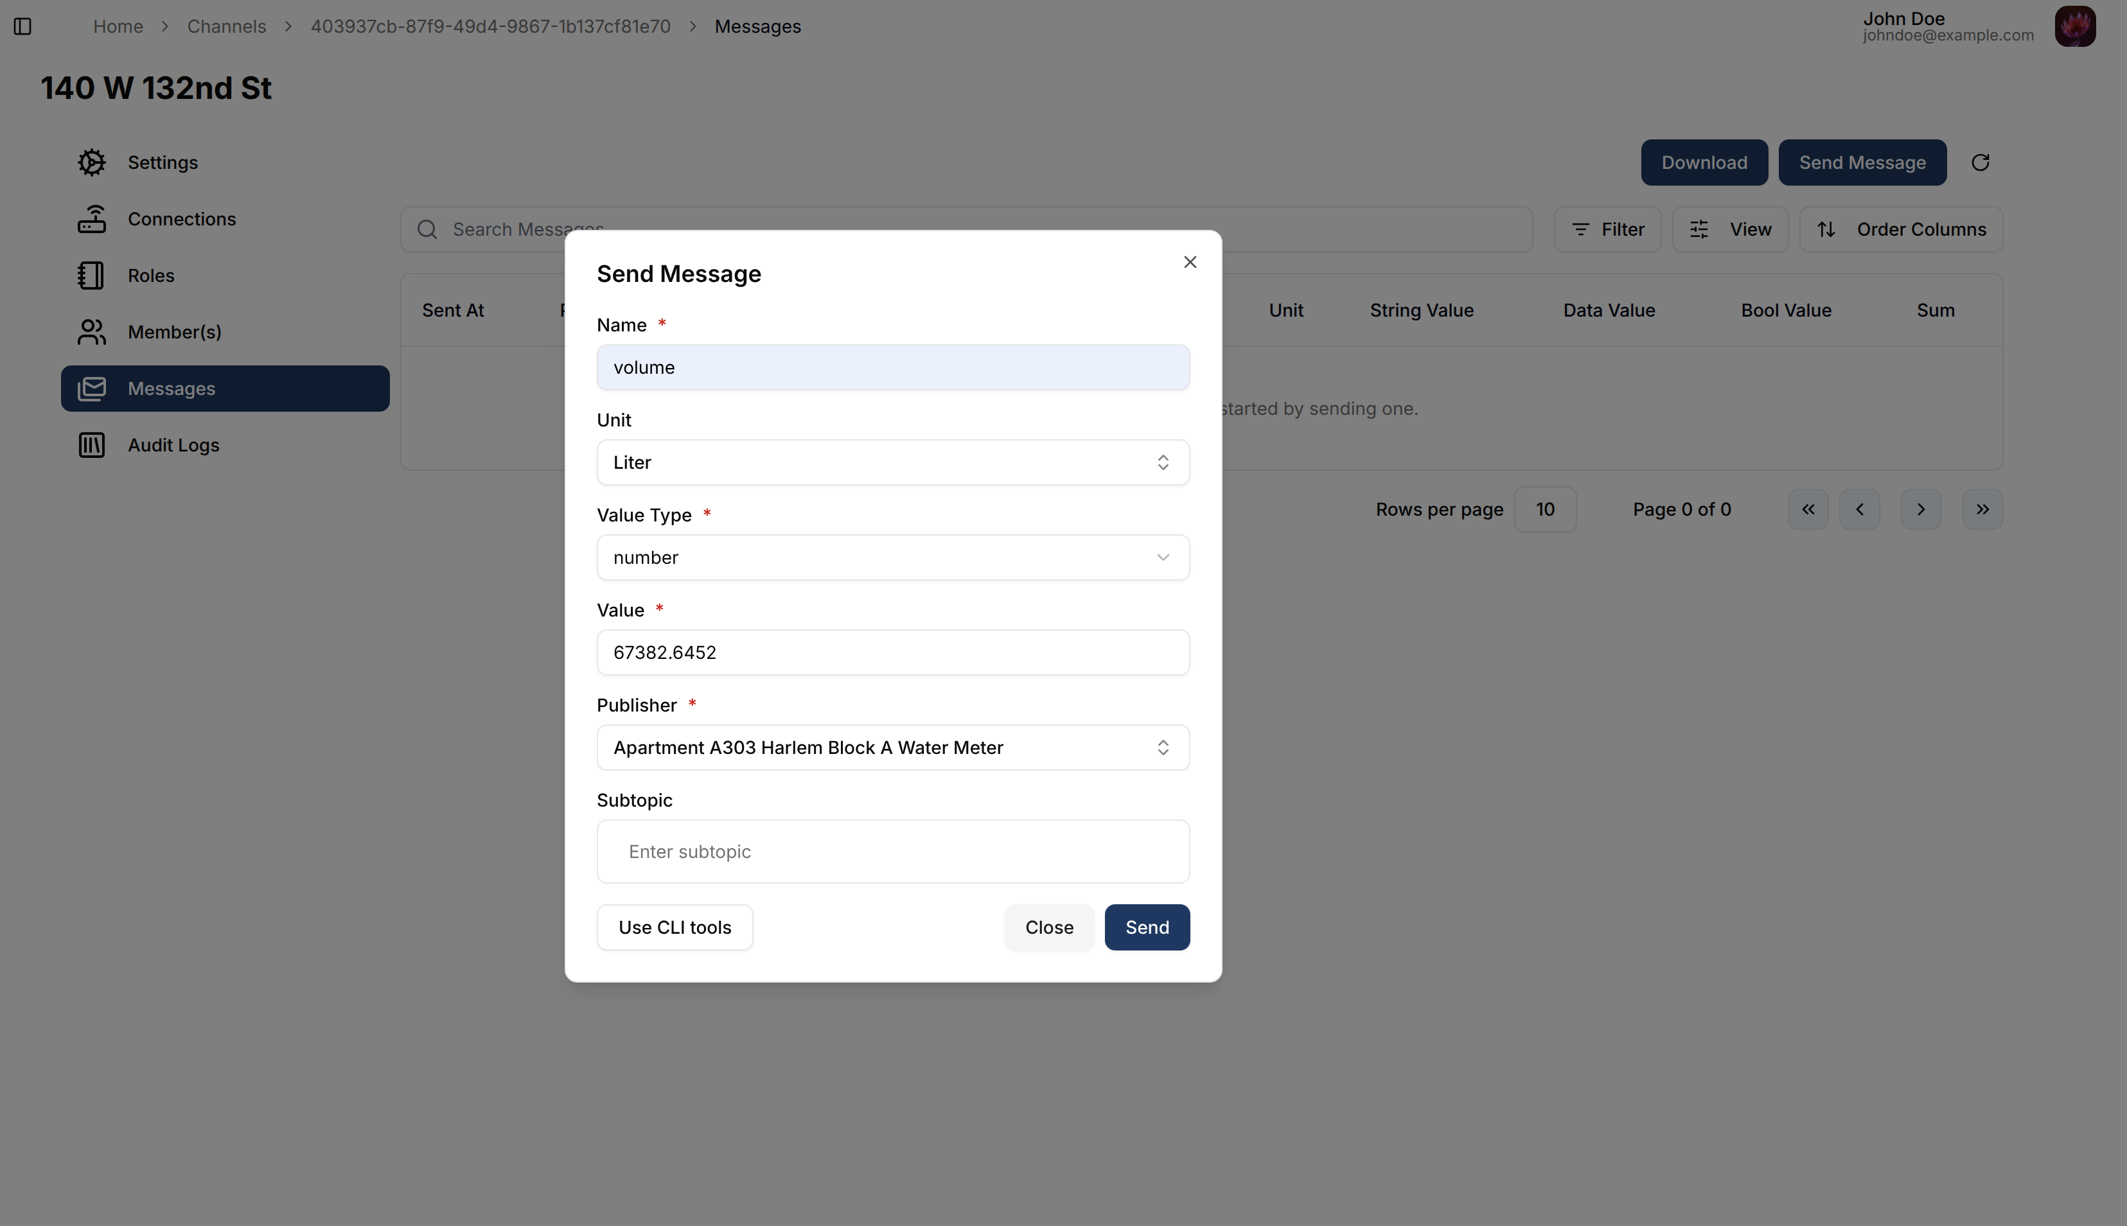Screen dimensions: 2127x1226
Task: Click the Audit Logs icon
Action: (x=92, y=444)
